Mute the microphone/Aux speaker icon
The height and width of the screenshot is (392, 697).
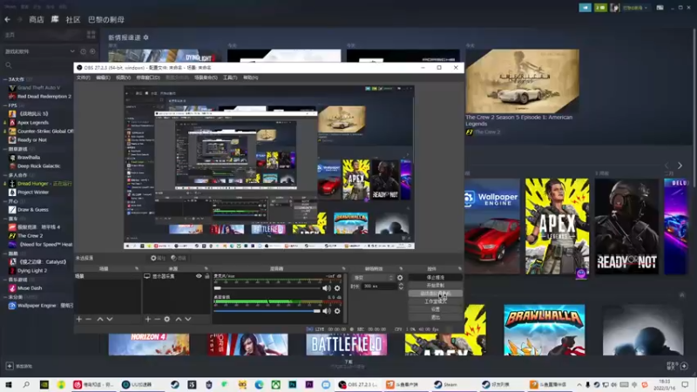click(327, 288)
